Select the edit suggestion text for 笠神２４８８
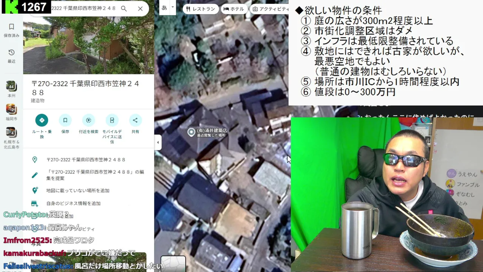Image resolution: width=483 pixels, height=272 pixels. click(x=95, y=175)
